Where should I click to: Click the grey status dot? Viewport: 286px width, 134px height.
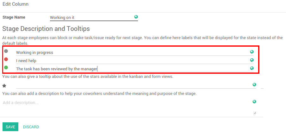[6, 51]
